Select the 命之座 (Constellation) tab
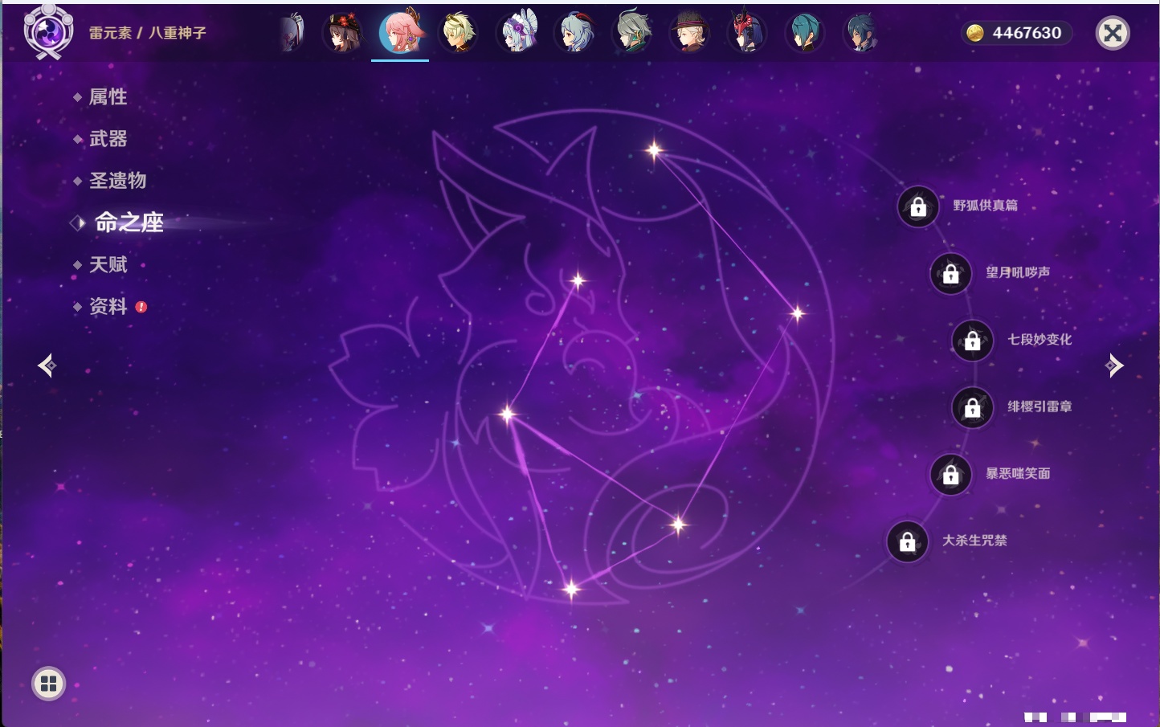The width and height of the screenshot is (1160, 727). coord(129,223)
